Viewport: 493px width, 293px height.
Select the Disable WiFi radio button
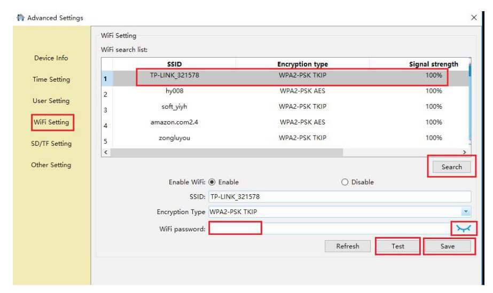[345, 182]
